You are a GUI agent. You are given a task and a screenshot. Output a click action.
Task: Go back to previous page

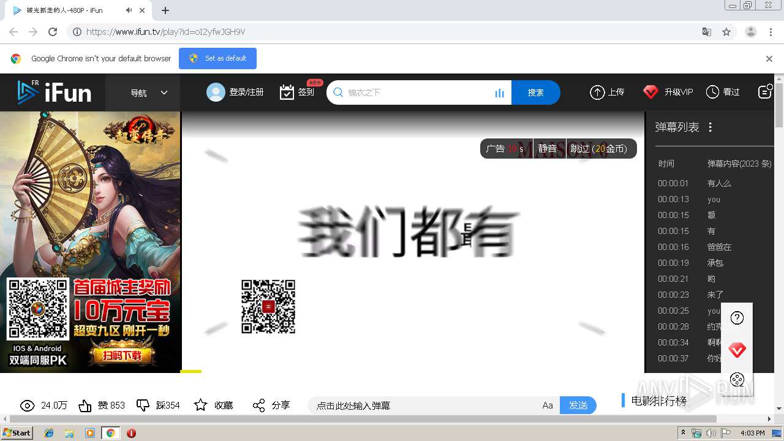tap(13, 32)
